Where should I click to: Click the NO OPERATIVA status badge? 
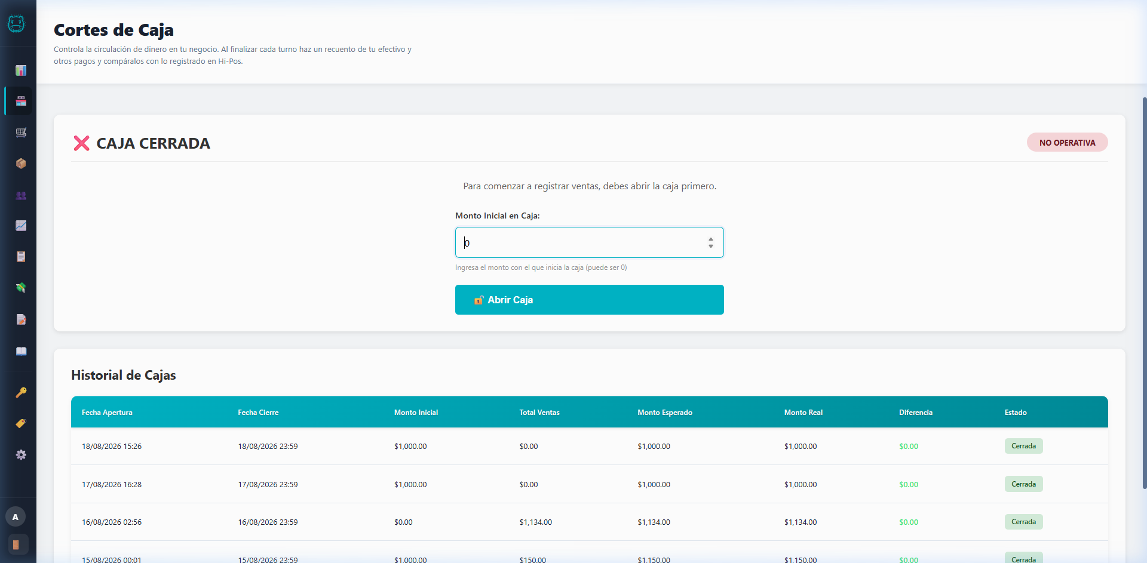(1068, 143)
